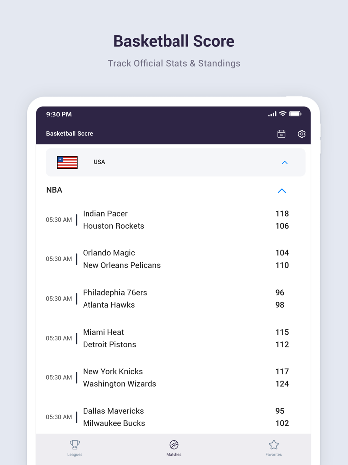Open the calendar date picker icon
The image size is (348, 465).
point(281,134)
